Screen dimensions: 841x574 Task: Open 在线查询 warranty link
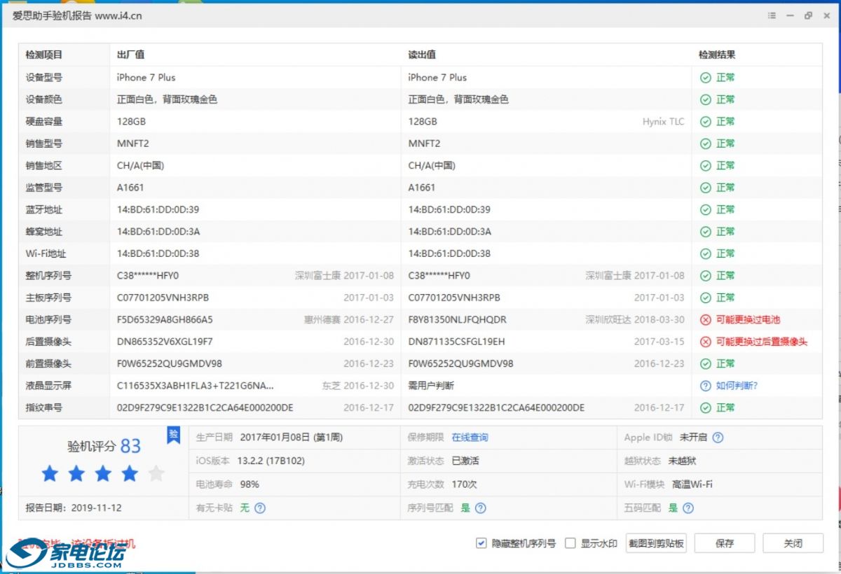point(470,437)
